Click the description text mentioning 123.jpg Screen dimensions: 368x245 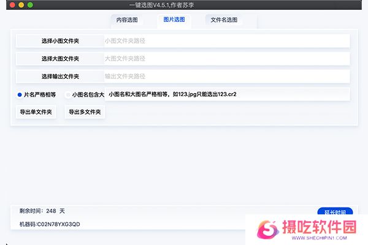pos(172,94)
